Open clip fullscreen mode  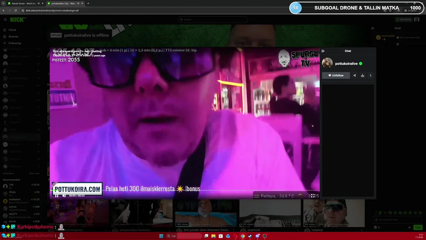click(x=313, y=196)
